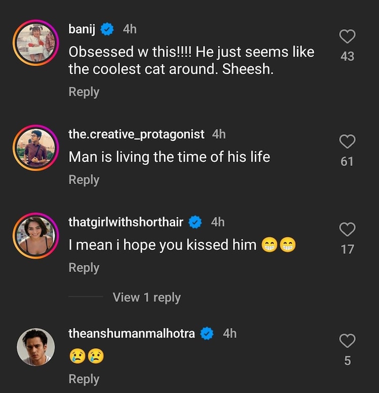Reply to theanshumanmalhotra's crying emoji comment
The image size is (379, 393).
pos(84,379)
